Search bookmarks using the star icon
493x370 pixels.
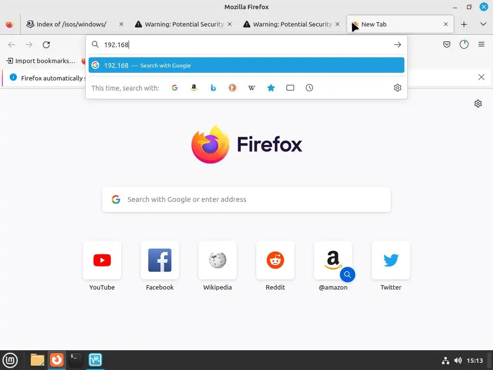pyautogui.click(x=271, y=88)
